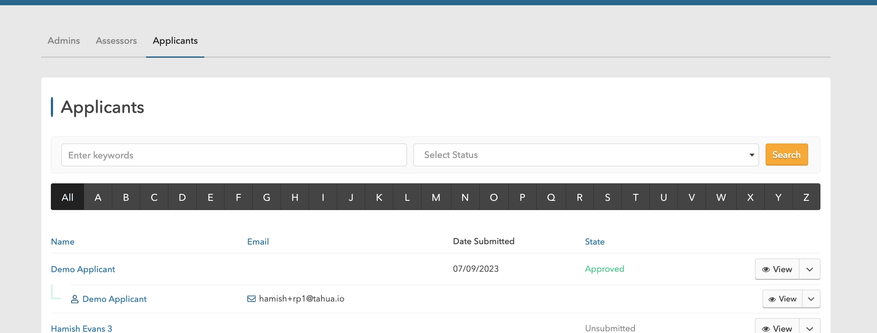
Task: Click the eye View button on the user sub-row
Action: 782,299
